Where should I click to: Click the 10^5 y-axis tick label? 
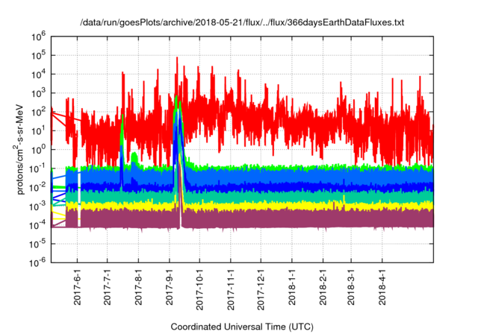point(38,56)
